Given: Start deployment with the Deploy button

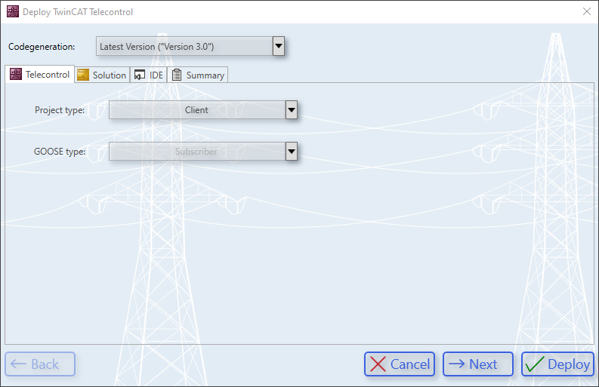Looking at the screenshot, I should [x=557, y=364].
